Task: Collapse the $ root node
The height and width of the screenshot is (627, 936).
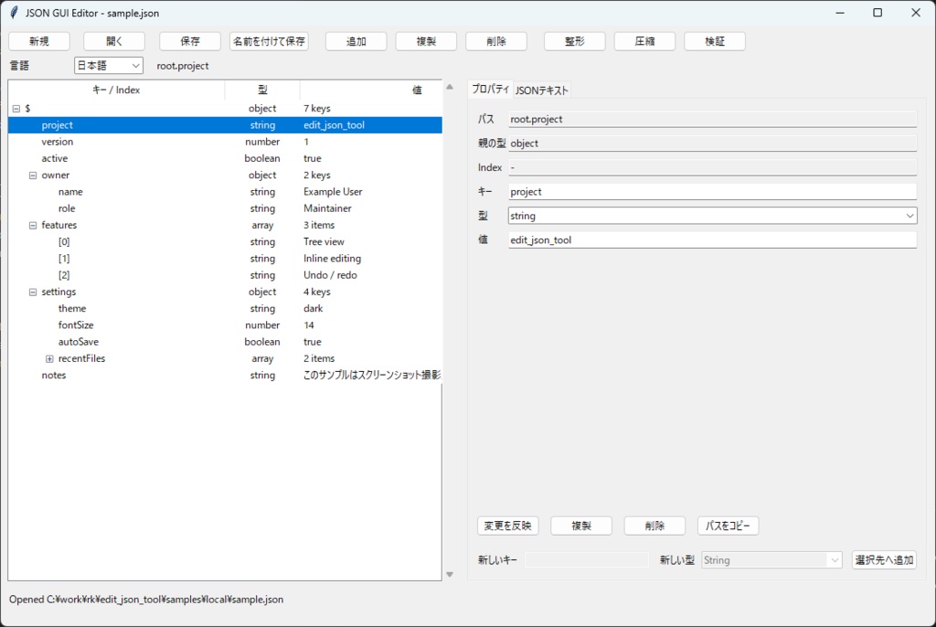Action: tap(16, 109)
